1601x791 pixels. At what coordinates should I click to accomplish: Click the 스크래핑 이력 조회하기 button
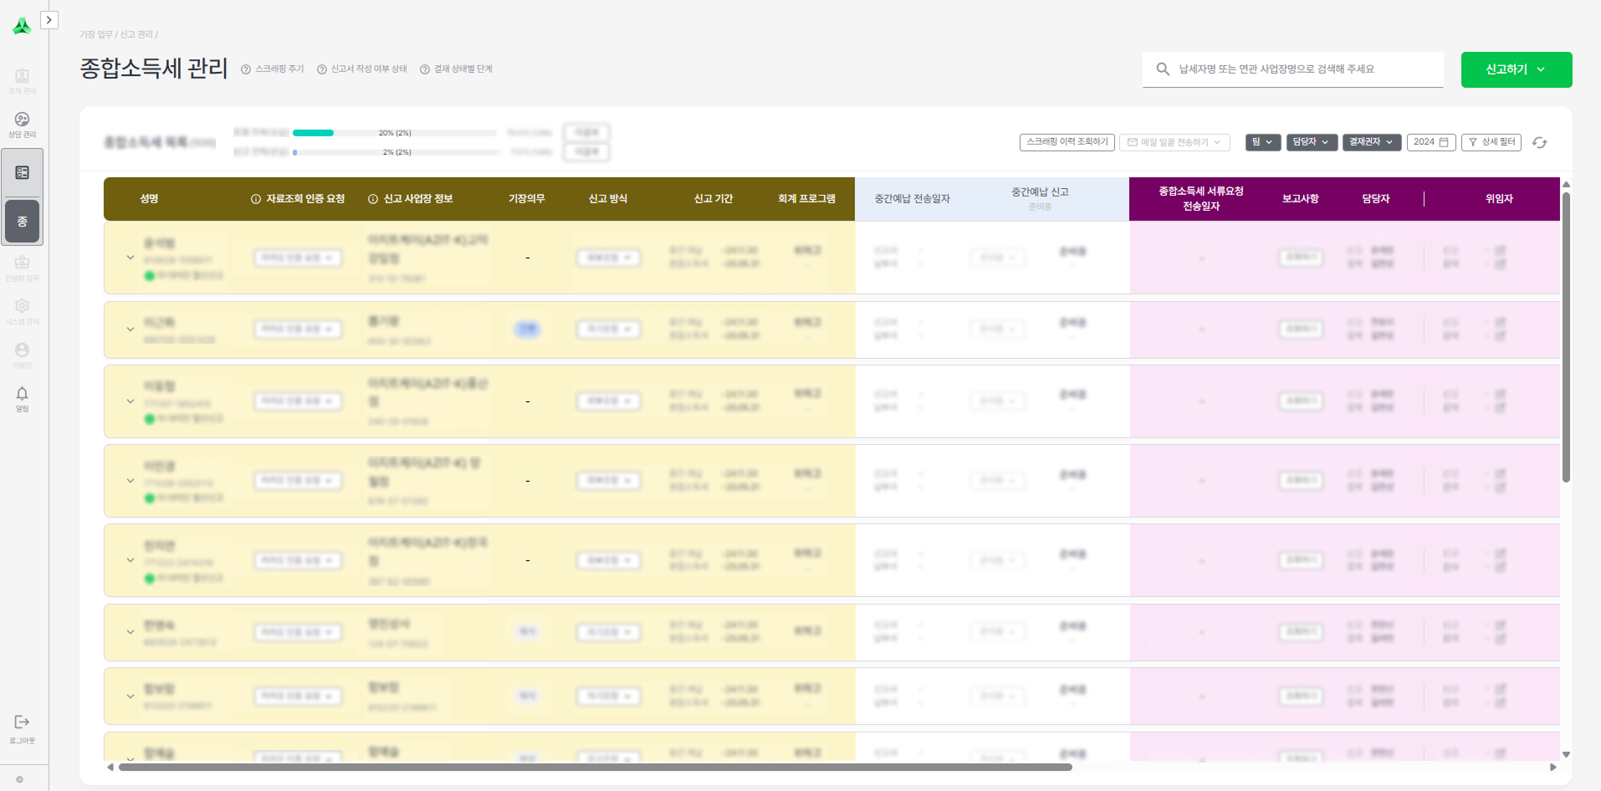point(1066,142)
